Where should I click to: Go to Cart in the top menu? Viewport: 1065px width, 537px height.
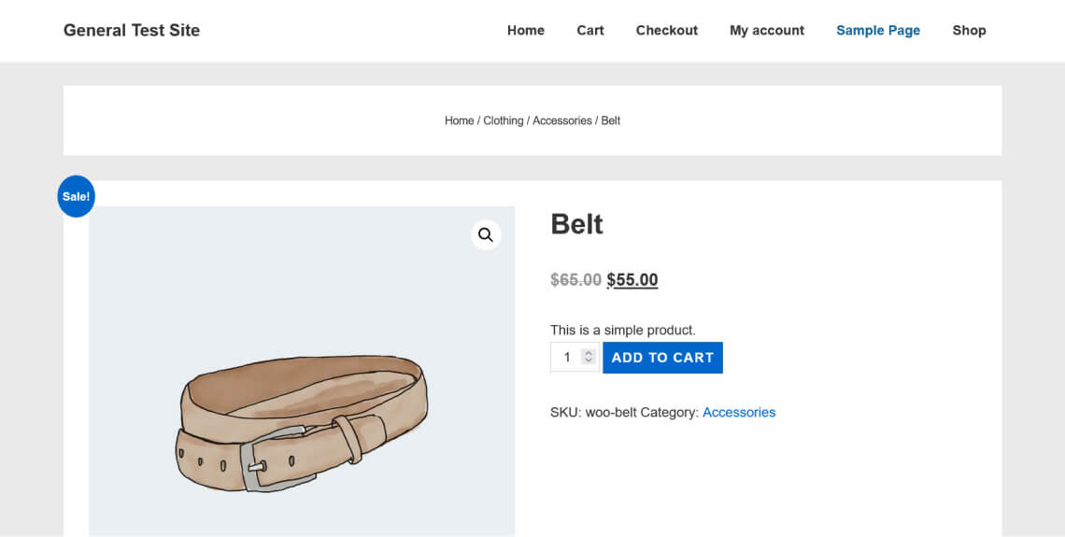pyautogui.click(x=589, y=30)
